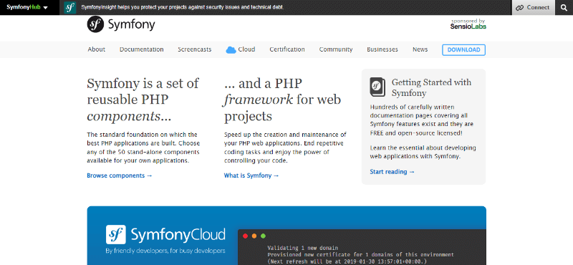Open the About menu item
The height and width of the screenshot is (265, 573).
pyautogui.click(x=97, y=49)
